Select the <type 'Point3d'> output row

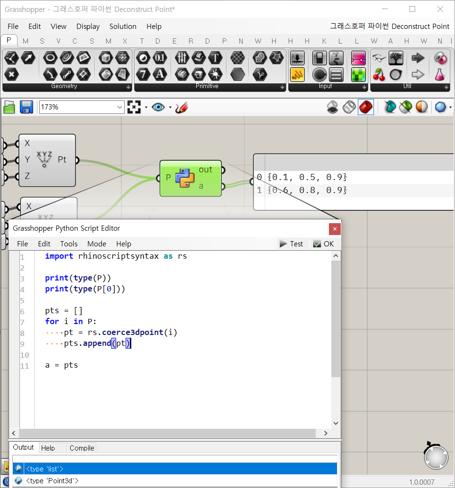click(175, 480)
